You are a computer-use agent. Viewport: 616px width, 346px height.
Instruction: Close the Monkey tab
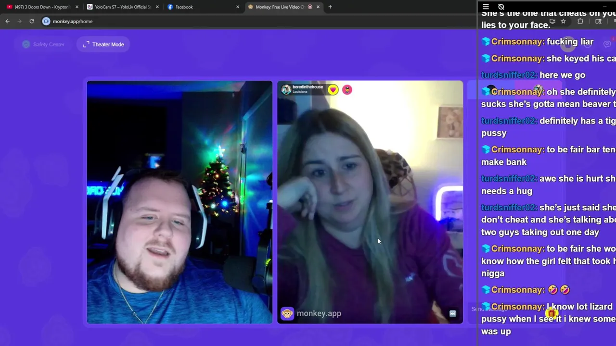coord(318,7)
